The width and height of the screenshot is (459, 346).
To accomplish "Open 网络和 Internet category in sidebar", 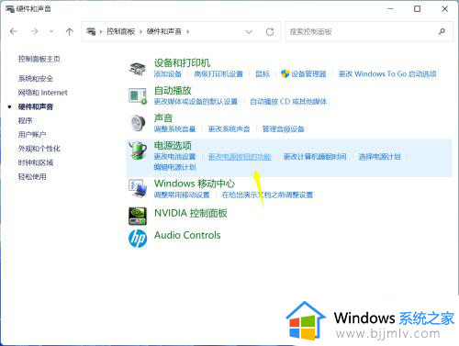I will click(42, 93).
